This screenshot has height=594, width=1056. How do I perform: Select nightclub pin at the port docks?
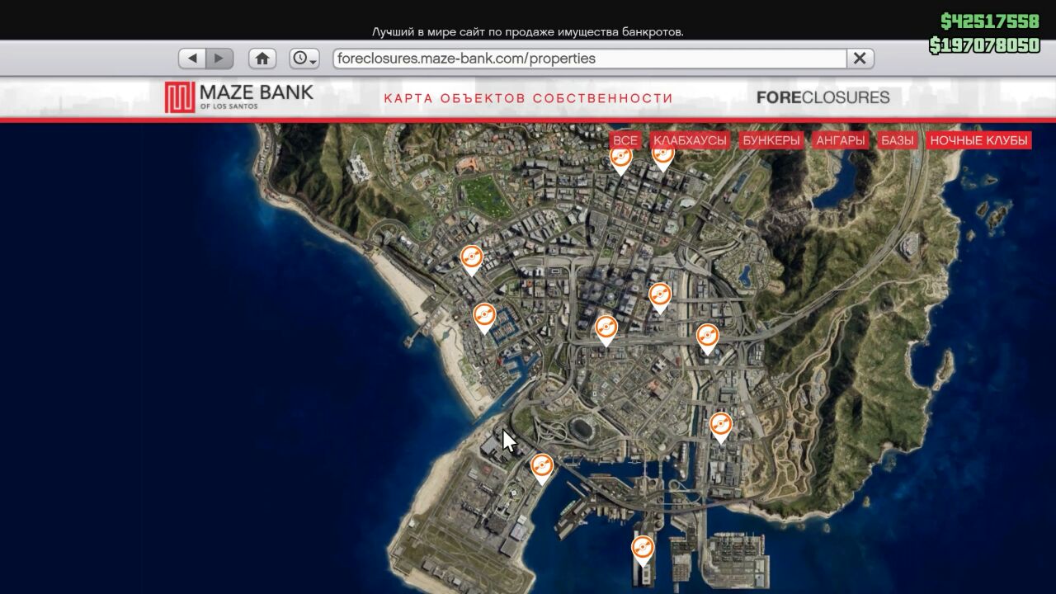click(x=643, y=551)
